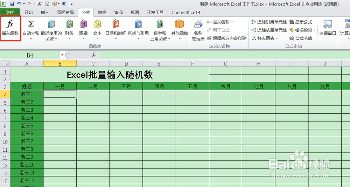Switch to the Data (数据) tab
This screenshot has height=187, width=350.
point(102,13)
